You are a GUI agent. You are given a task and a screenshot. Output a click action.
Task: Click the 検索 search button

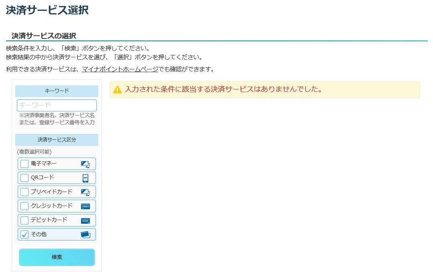click(x=57, y=257)
